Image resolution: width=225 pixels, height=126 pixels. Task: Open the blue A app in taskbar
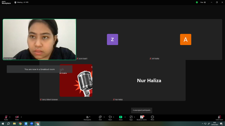[26, 124]
